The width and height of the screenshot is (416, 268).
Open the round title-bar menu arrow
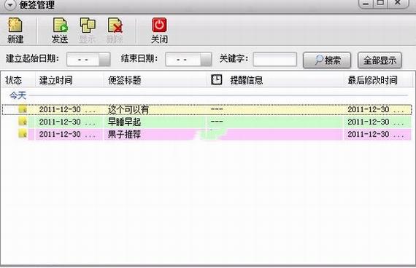(10, 5)
